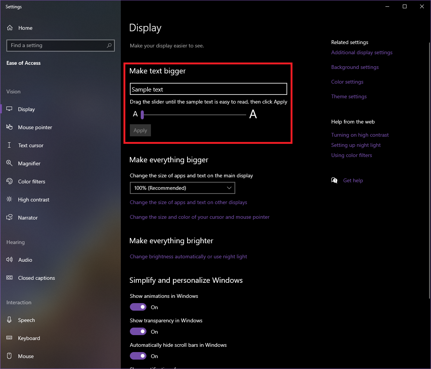Open Closed captions via its CC icon
This screenshot has width=431, height=369.
coord(9,278)
